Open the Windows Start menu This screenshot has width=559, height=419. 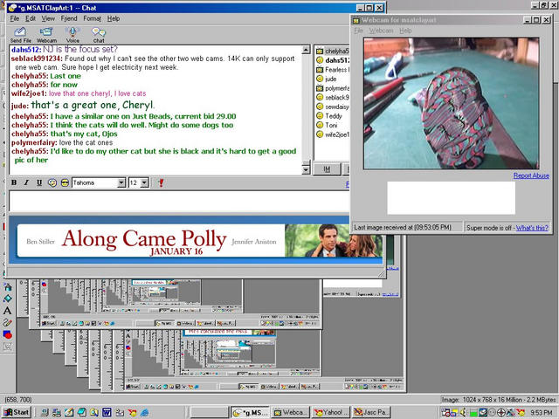click(x=17, y=412)
